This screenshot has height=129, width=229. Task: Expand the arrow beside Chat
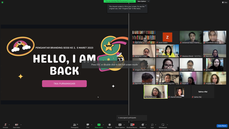click(92, 125)
